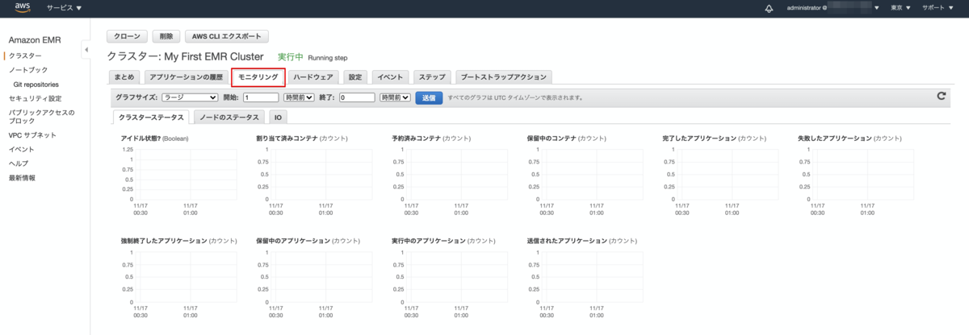The height and width of the screenshot is (335, 969).
Task: Click the 終了 end value input field
Action: (357, 97)
